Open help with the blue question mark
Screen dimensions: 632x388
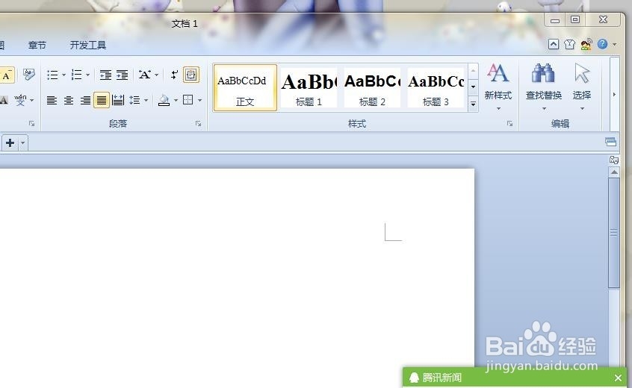(602, 44)
